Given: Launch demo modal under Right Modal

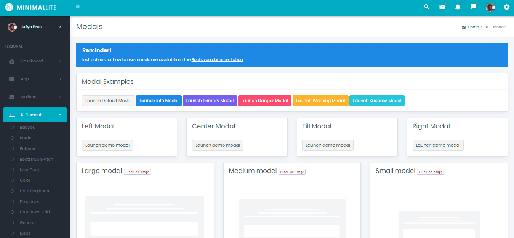Looking at the screenshot, I should (x=438, y=145).
